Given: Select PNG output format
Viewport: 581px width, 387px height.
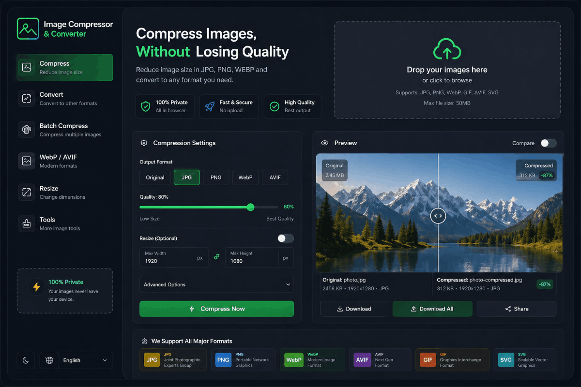Looking at the screenshot, I should tap(216, 178).
